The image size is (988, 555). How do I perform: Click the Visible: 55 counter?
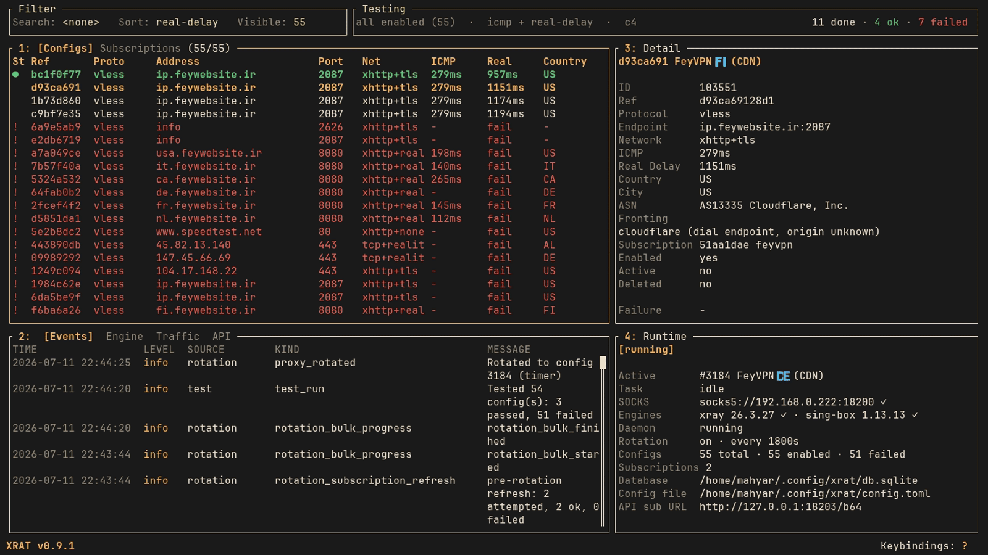pos(271,22)
